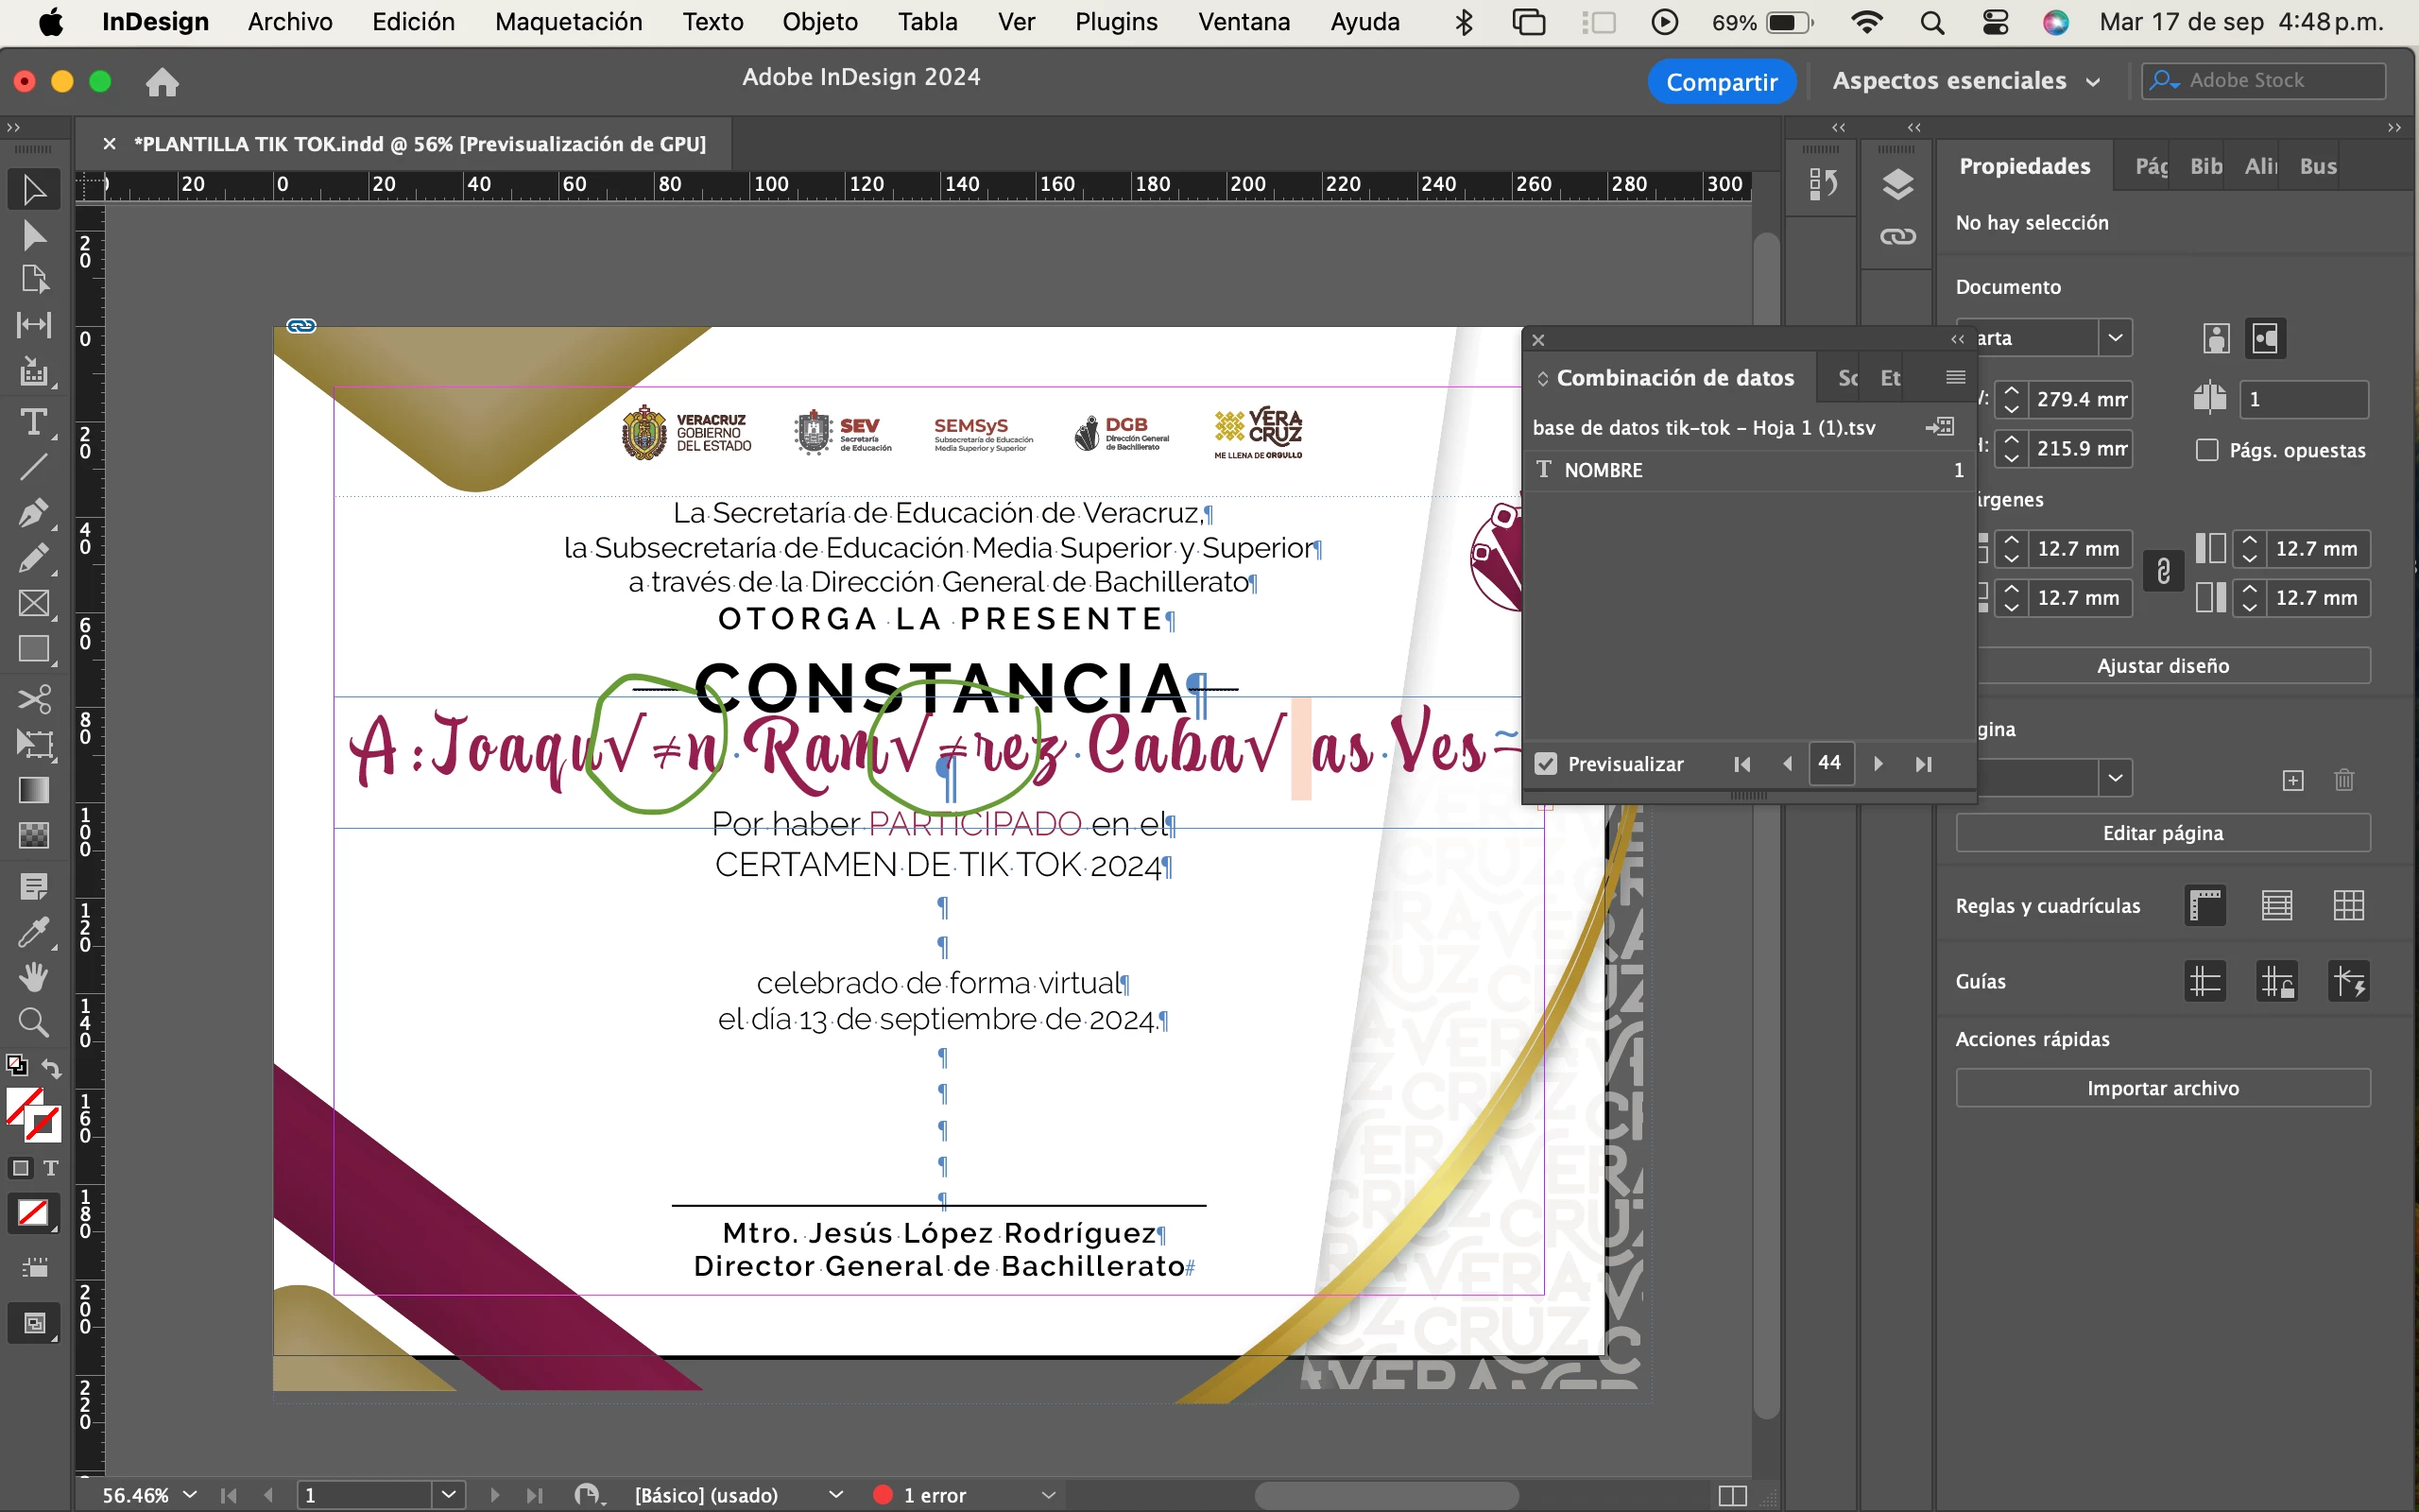Select the Type tool in toolbar

(x=33, y=423)
